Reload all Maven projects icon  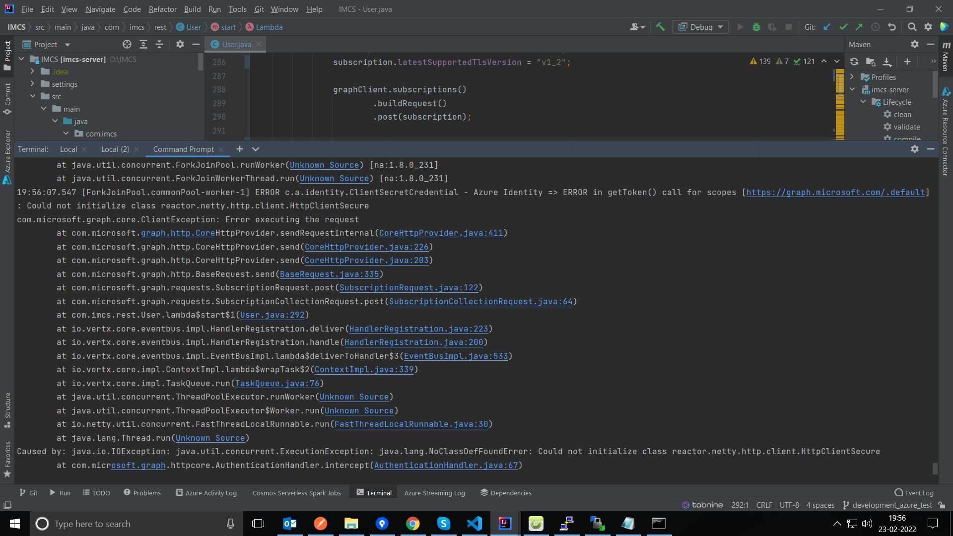(854, 62)
